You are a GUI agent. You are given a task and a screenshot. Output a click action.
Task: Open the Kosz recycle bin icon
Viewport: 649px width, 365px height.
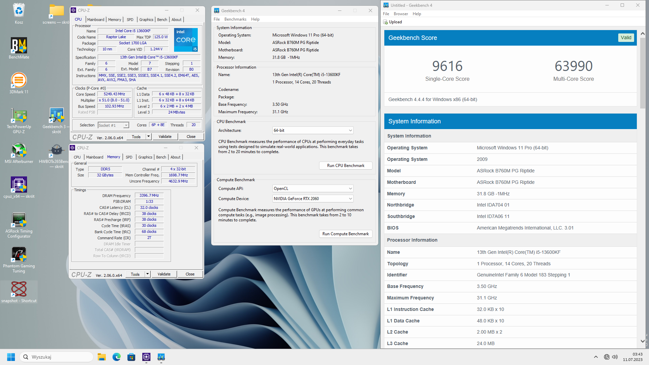click(19, 14)
